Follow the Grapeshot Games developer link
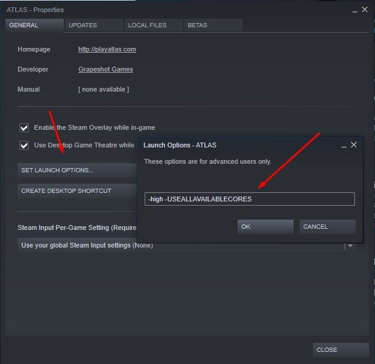The image size is (375, 364). click(105, 69)
